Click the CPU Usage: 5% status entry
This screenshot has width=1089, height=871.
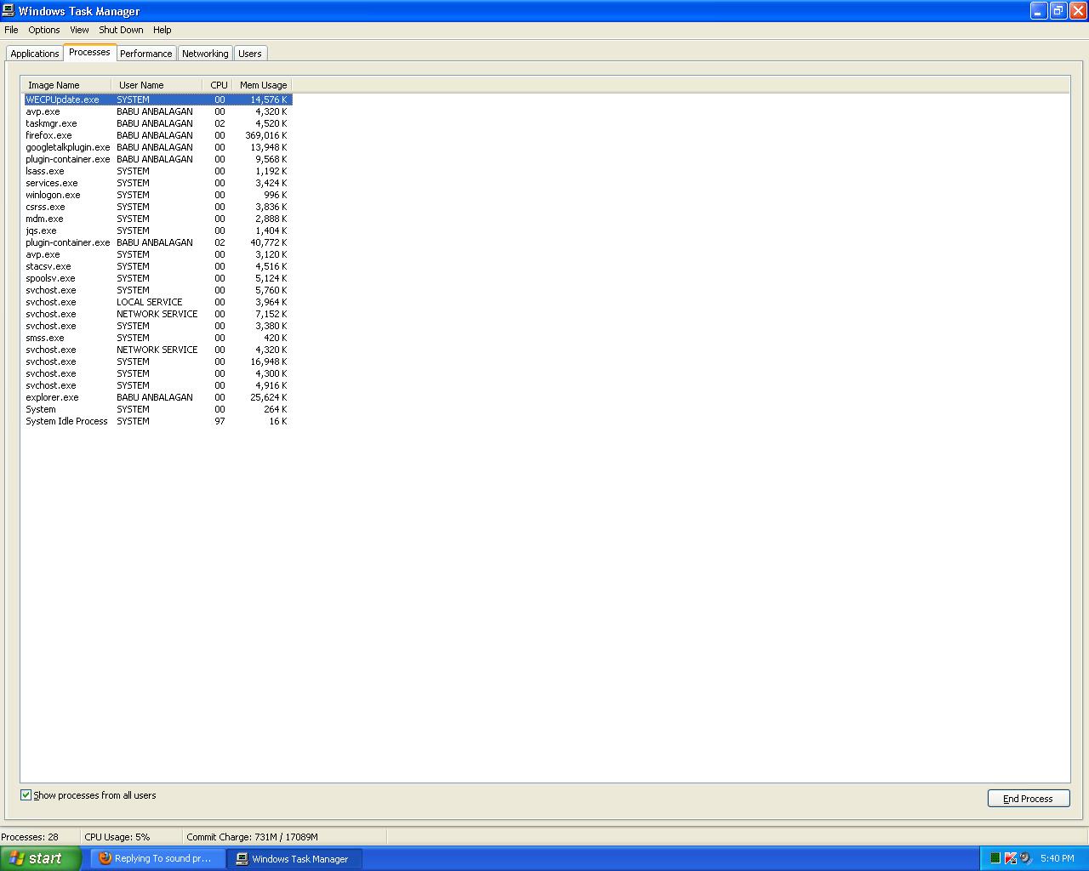pos(117,837)
